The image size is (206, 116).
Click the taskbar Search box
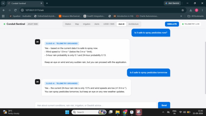pyautogui.click(x=89, y=112)
